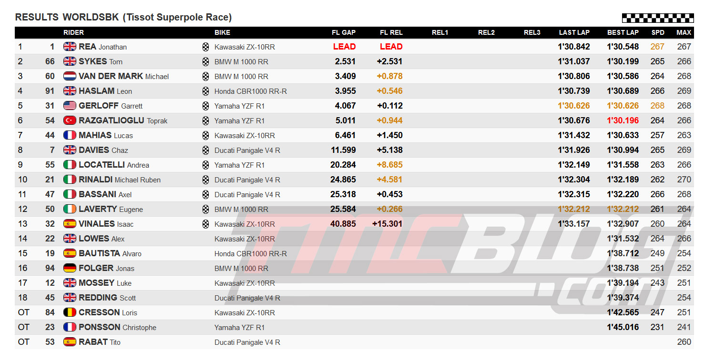Click the UK flag next to LOWES Alex

[x=70, y=239]
